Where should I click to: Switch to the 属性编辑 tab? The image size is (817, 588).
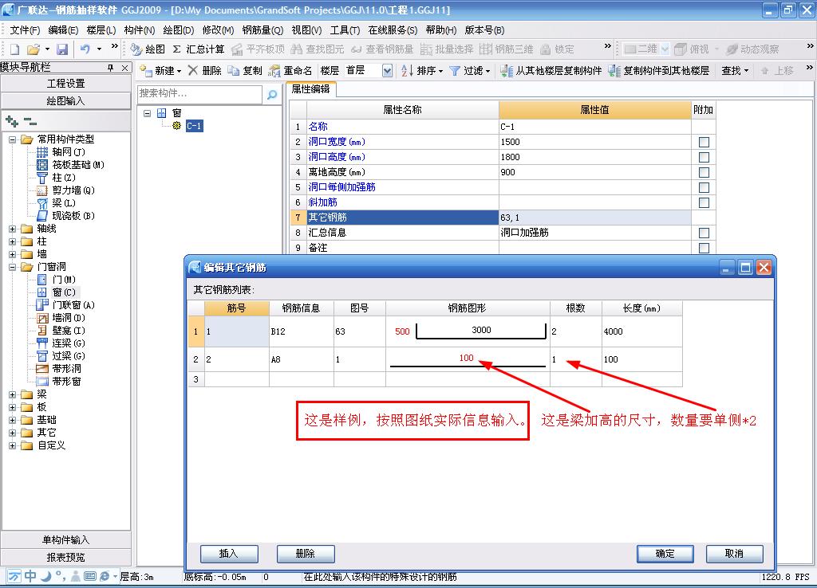click(x=310, y=89)
